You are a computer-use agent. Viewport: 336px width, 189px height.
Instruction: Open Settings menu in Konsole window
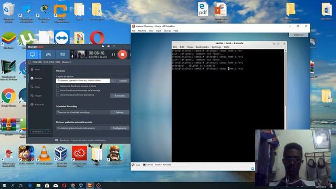tap(216, 47)
